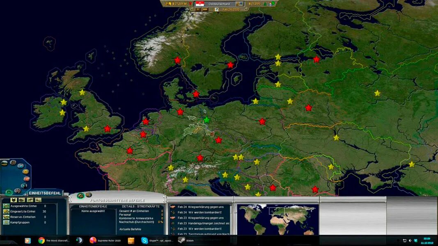Open Skype from the taskbar
Image resolution: width=438 pixels, height=246 pixels.
point(157,241)
